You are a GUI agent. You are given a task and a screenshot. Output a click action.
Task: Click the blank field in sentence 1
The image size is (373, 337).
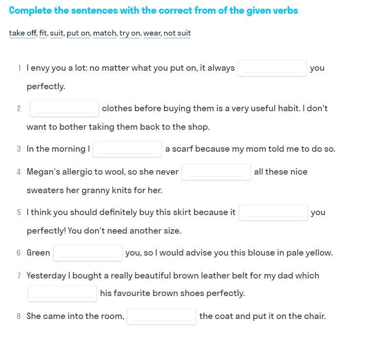pos(272,68)
